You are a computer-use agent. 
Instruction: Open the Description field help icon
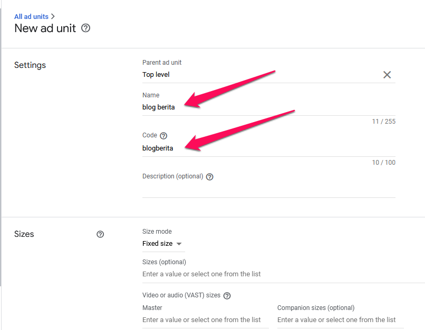click(209, 177)
